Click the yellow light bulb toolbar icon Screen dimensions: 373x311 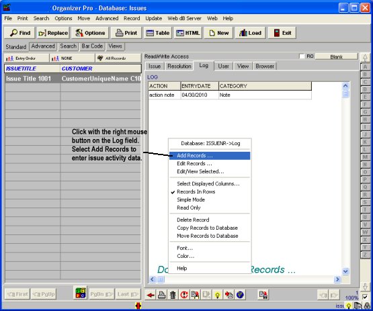tap(218, 295)
